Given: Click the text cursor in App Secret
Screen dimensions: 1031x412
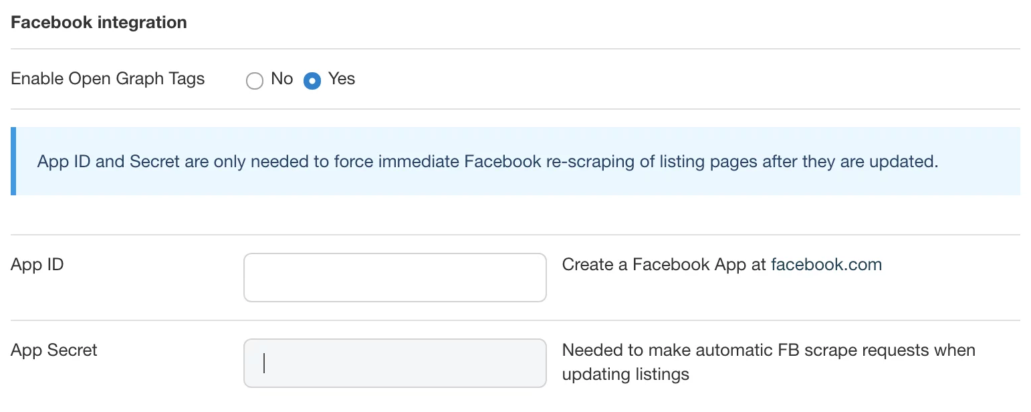Looking at the screenshot, I should (265, 363).
